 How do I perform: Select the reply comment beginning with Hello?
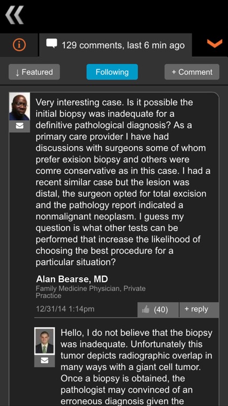click(137, 366)
